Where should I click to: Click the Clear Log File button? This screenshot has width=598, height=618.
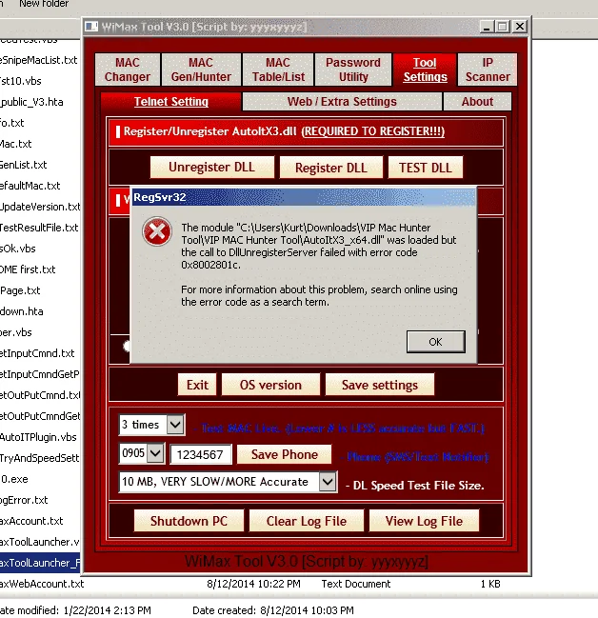pyautogui.click(x=307, y=521)
